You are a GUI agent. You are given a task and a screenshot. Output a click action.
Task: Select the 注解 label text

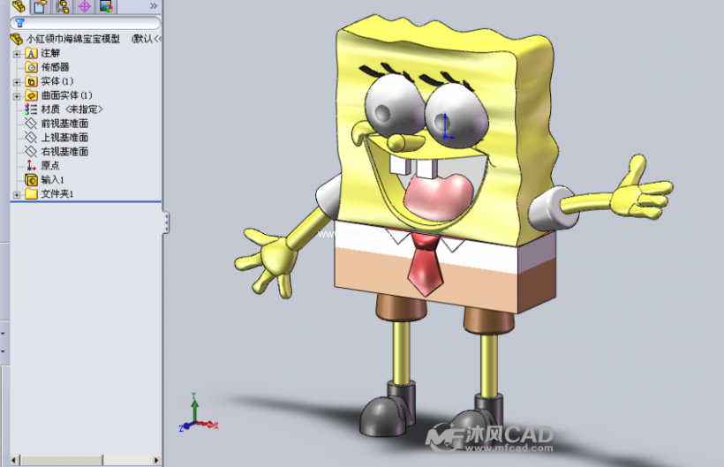(x=50, y=53)
